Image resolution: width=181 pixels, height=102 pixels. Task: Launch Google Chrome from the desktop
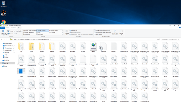point(4,22)
